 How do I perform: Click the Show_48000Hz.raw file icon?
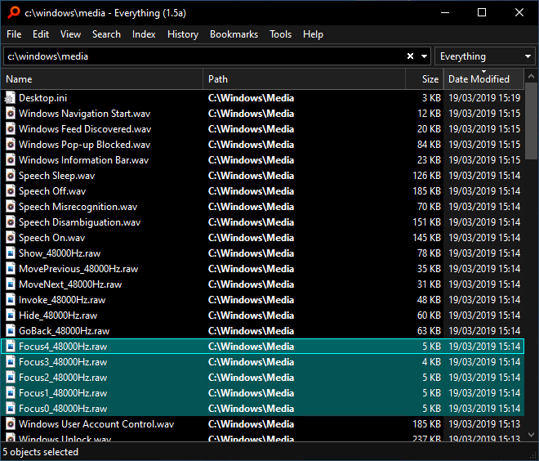click(11, 253)
